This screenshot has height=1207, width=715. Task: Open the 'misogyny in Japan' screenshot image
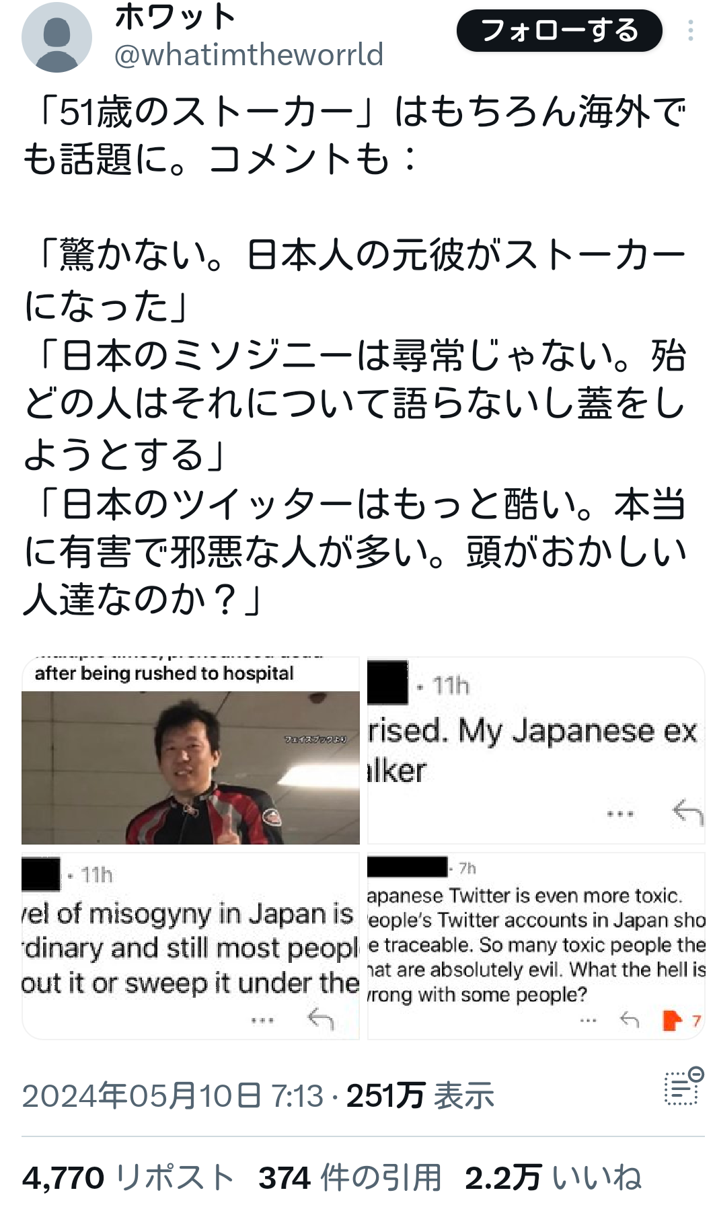coord(190,946)
